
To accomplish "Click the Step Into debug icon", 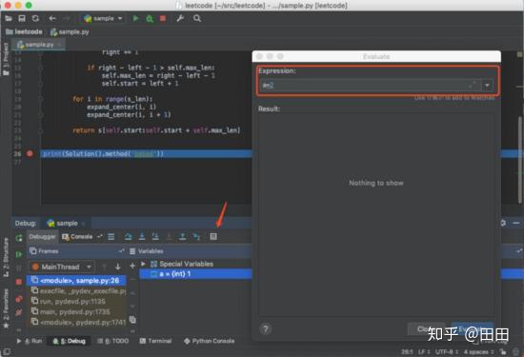I will point(142,237).
